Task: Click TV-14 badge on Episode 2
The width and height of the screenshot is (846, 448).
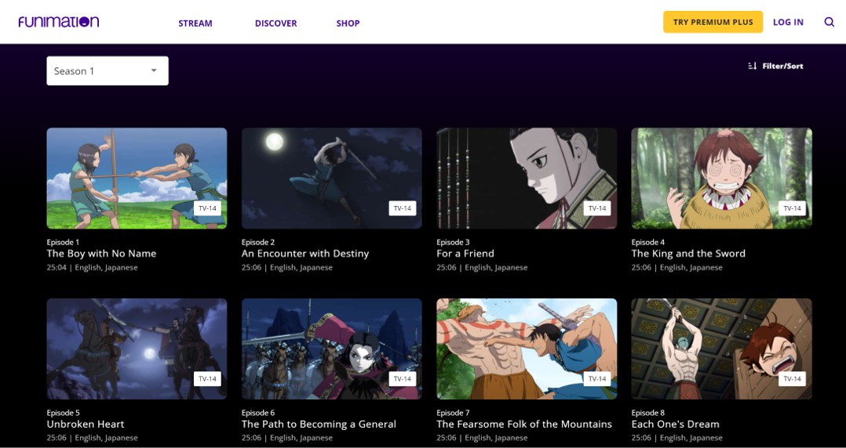Action: [402, 208]
